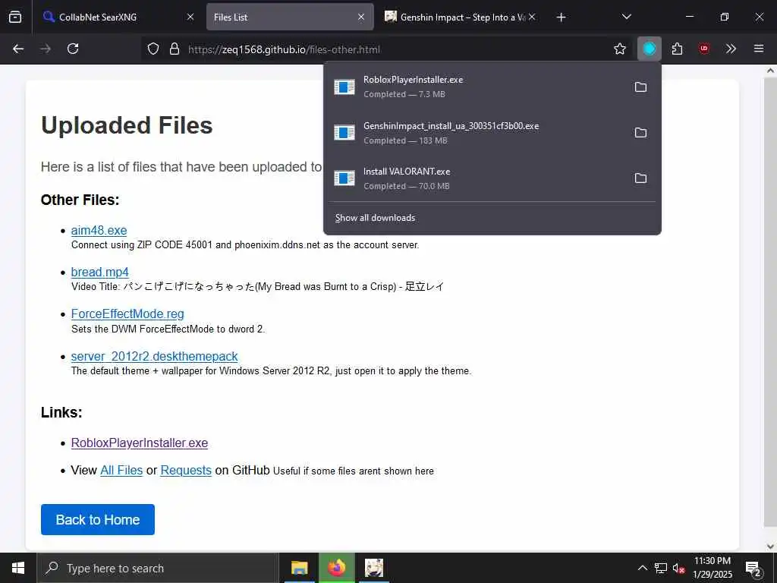Open GenshinImpact_install download entry
Viewport: 777px width, 583px height.
476,132
